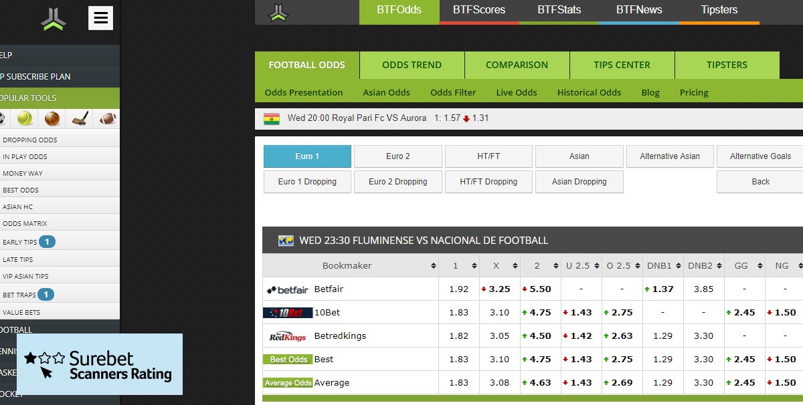
Task: Select the tennis ball sport icon
Action: click(x=25, y=119)
